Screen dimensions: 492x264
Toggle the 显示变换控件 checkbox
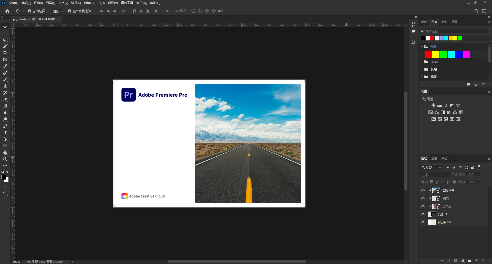coord(70,11)
